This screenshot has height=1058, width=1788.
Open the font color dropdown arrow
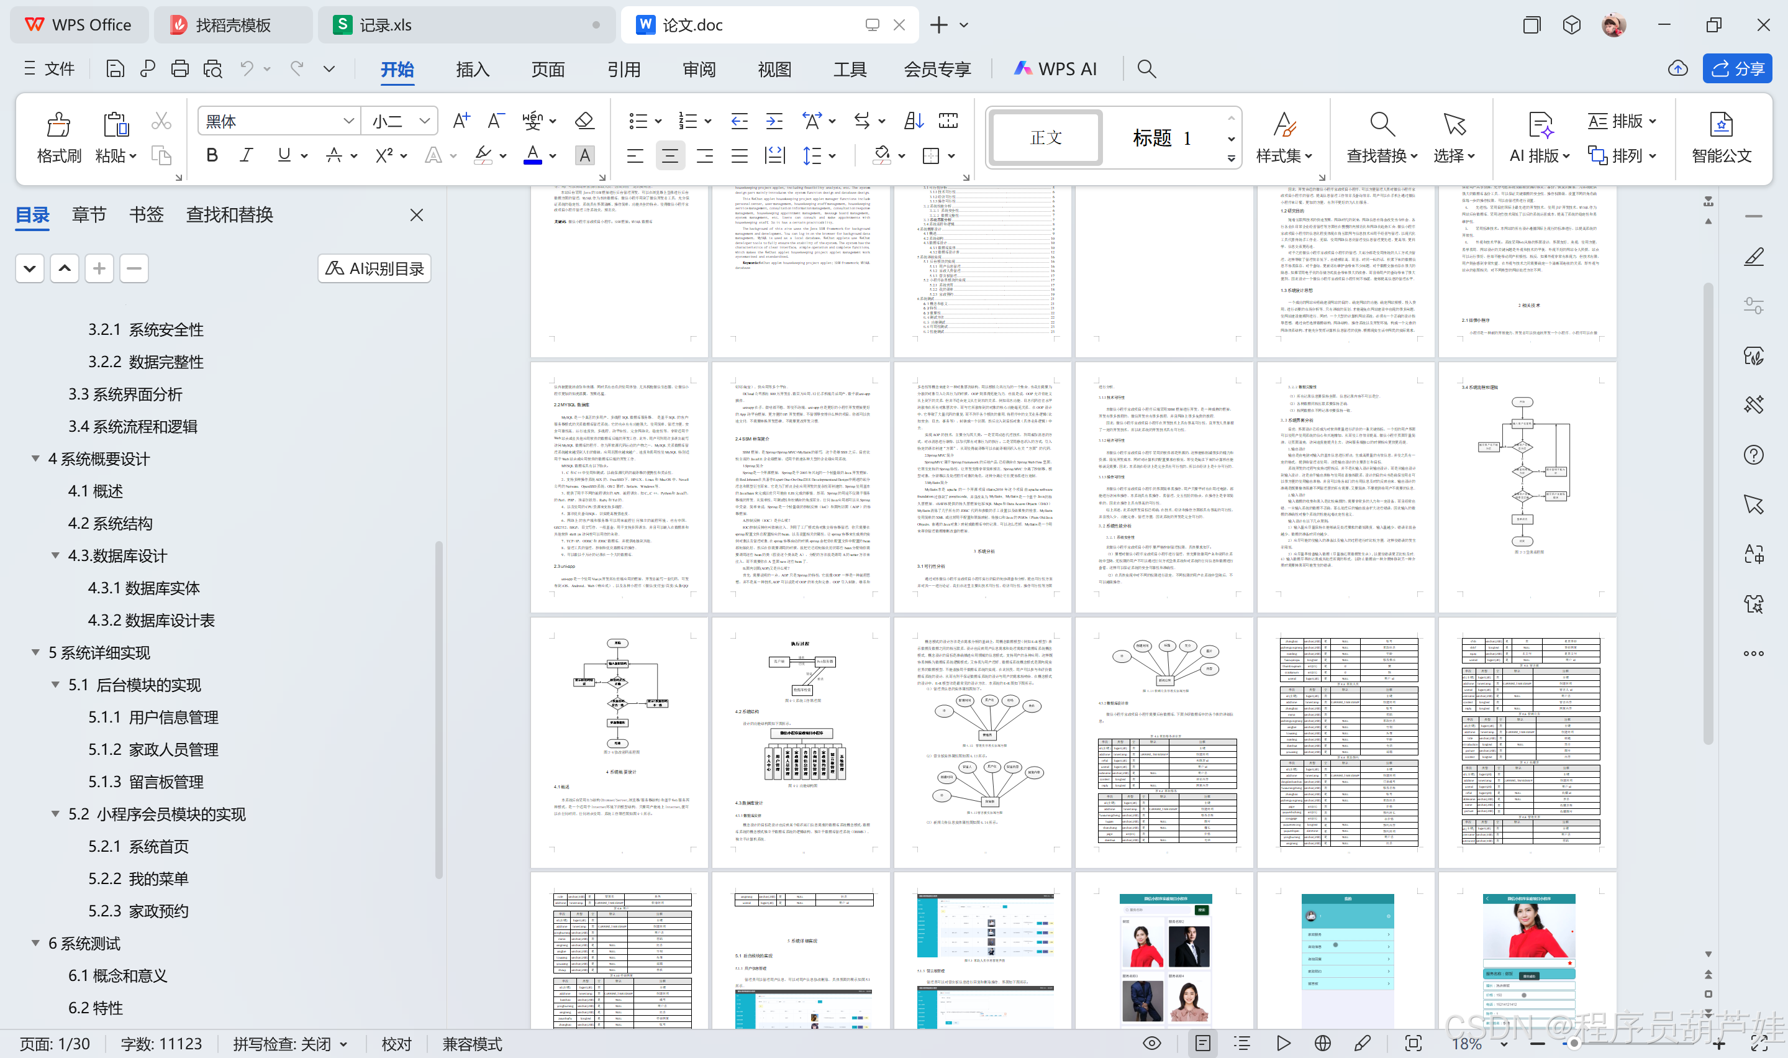553,155
